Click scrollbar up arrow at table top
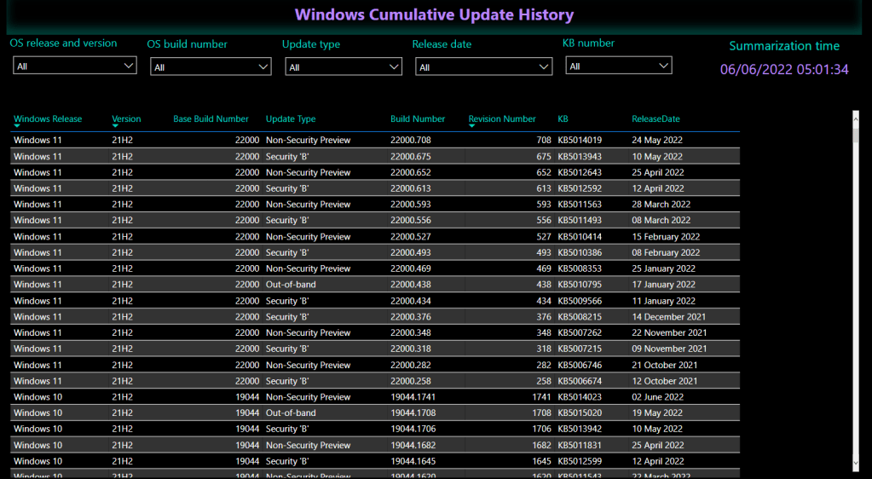 pyautogui.click(x=856, y=115)
